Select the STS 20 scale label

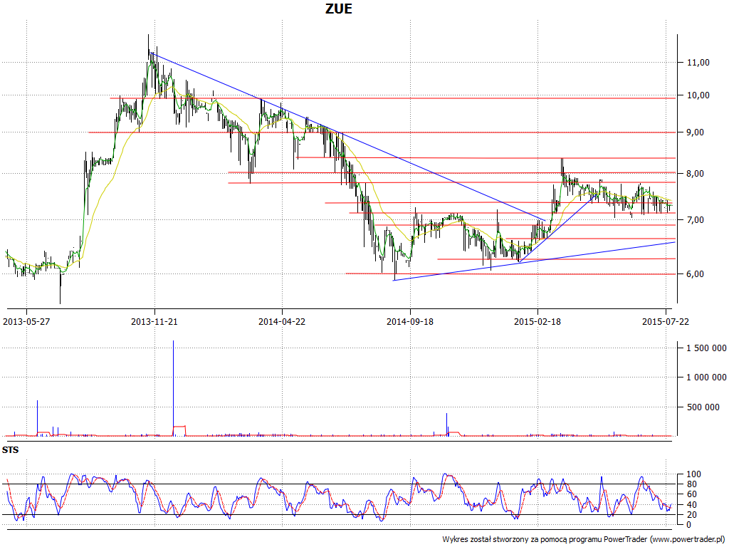point(691,514)
